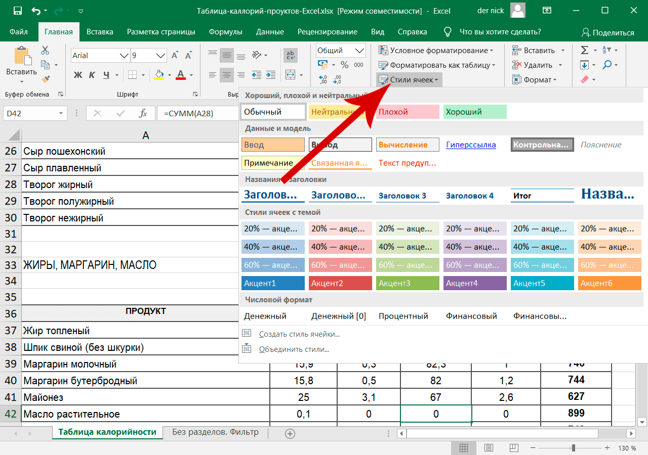Switch to the Данные ribbon tab
Image resolution: width=648 pixels, height=455 pixels.
[x=270, y=31]
